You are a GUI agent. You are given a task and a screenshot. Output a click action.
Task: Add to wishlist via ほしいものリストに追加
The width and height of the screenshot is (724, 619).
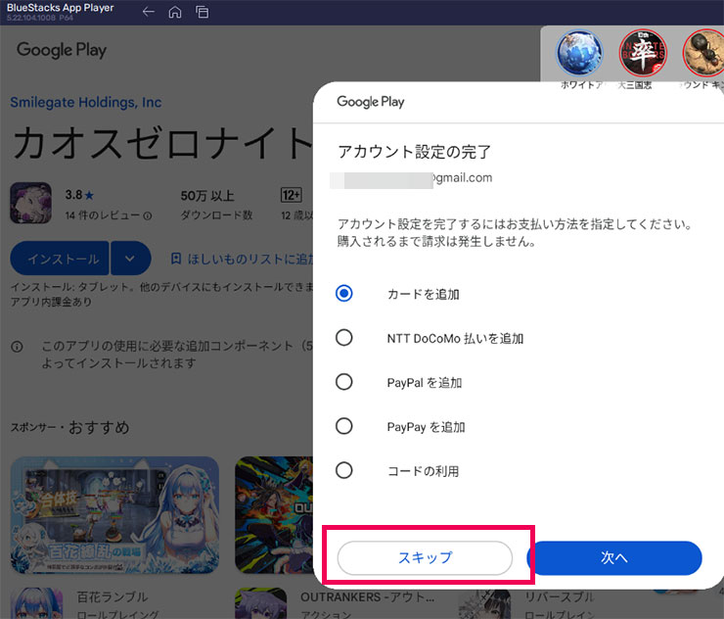(x=240, y=259)
